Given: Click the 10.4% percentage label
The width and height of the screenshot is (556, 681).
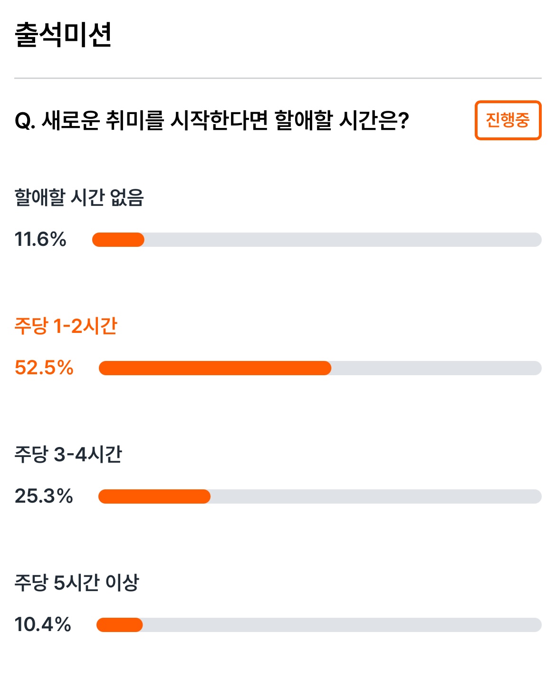Looking at the screenshot, I should (x=43, y=624).
